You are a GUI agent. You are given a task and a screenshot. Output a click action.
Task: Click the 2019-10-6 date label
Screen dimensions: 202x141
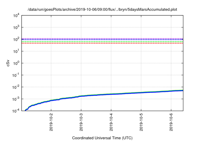[171, 122]
